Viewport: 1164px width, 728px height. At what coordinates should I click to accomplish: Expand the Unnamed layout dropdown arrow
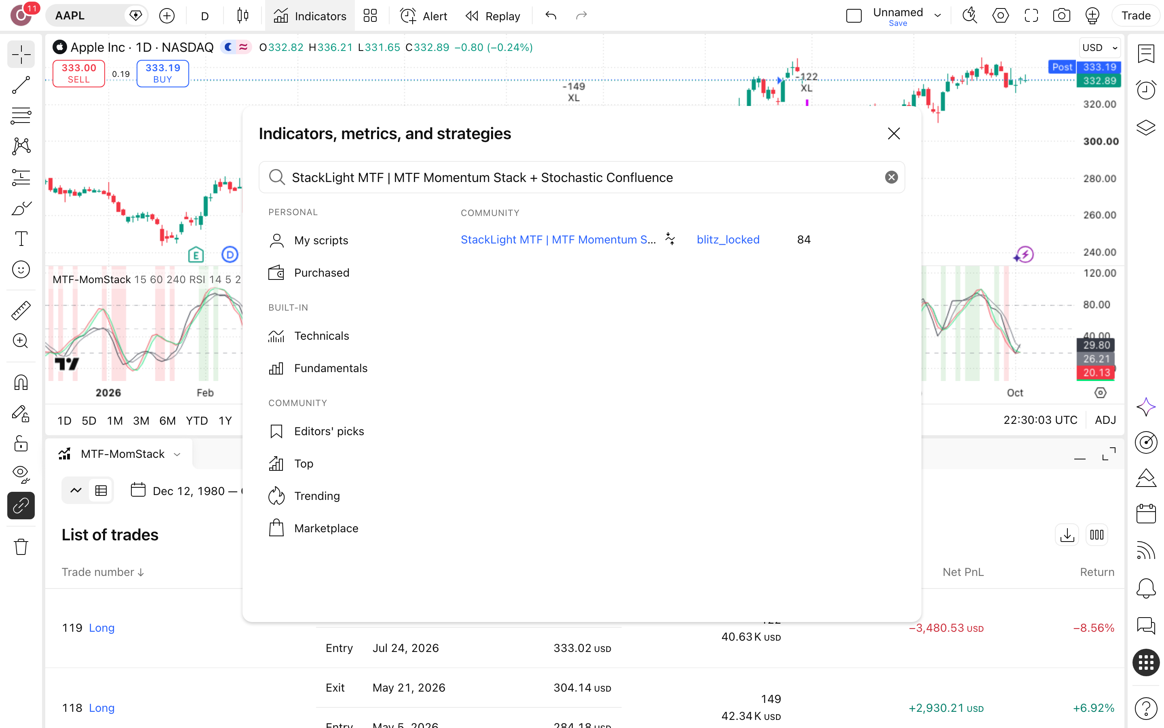(937, 16)
